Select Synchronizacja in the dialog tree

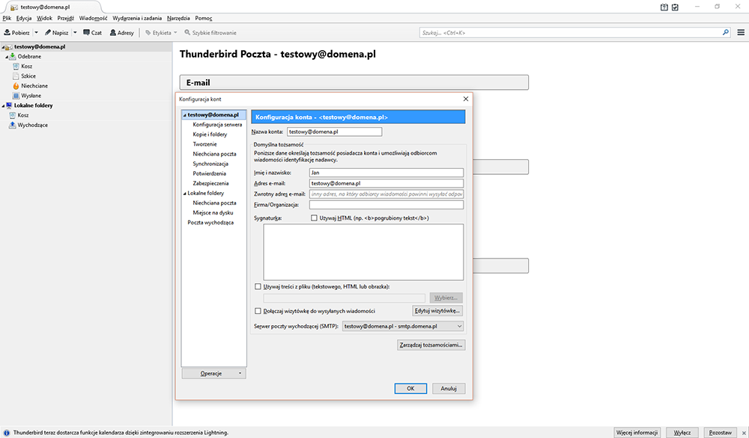tap(210, 164)
